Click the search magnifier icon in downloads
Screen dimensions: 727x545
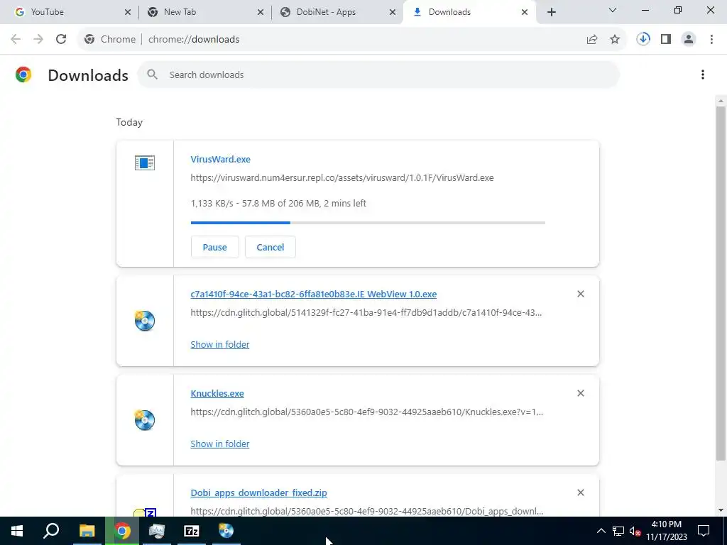tap(152, 75)
